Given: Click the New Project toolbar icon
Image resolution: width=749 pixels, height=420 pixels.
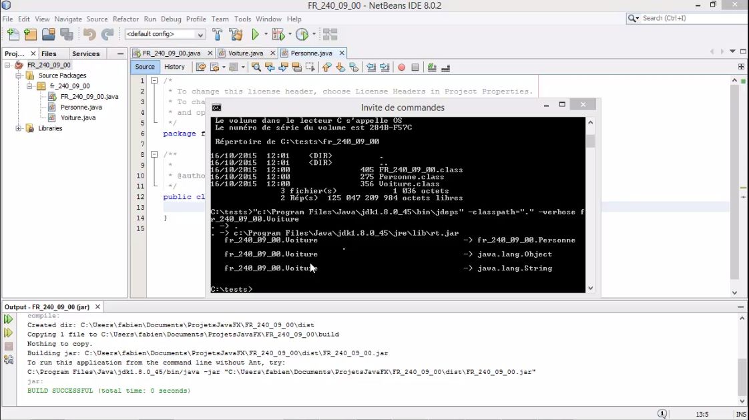Looking at the screenshot, I should [30, 34].
